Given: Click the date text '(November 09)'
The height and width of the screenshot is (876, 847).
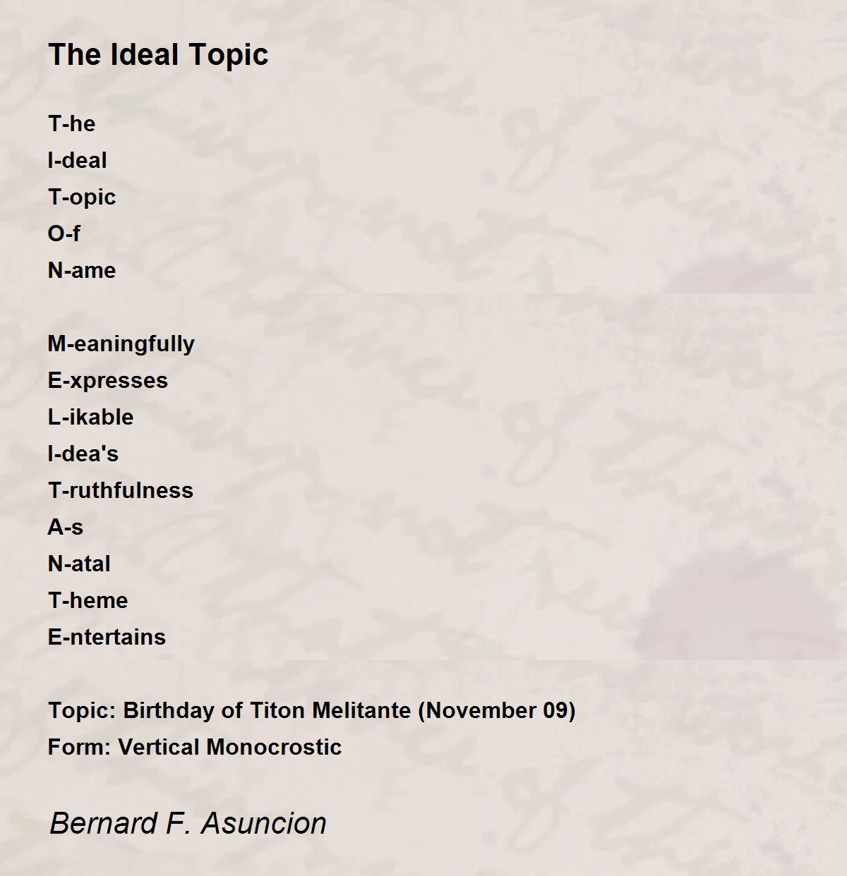Looking at the screenshot, I should [x=497, y=710].
